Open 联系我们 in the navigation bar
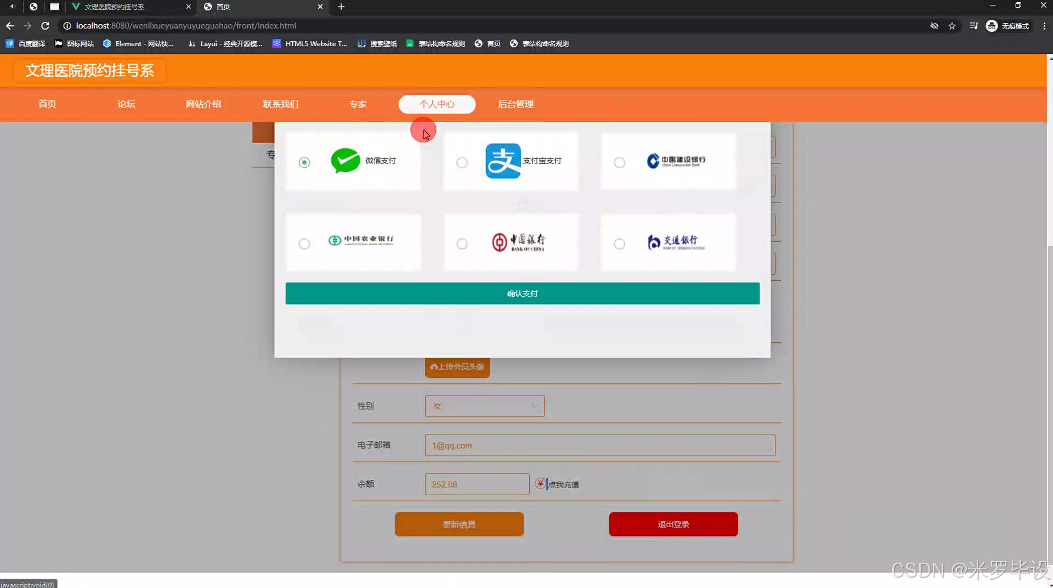Screen dimensions: 1053x588 pos(281,104)
